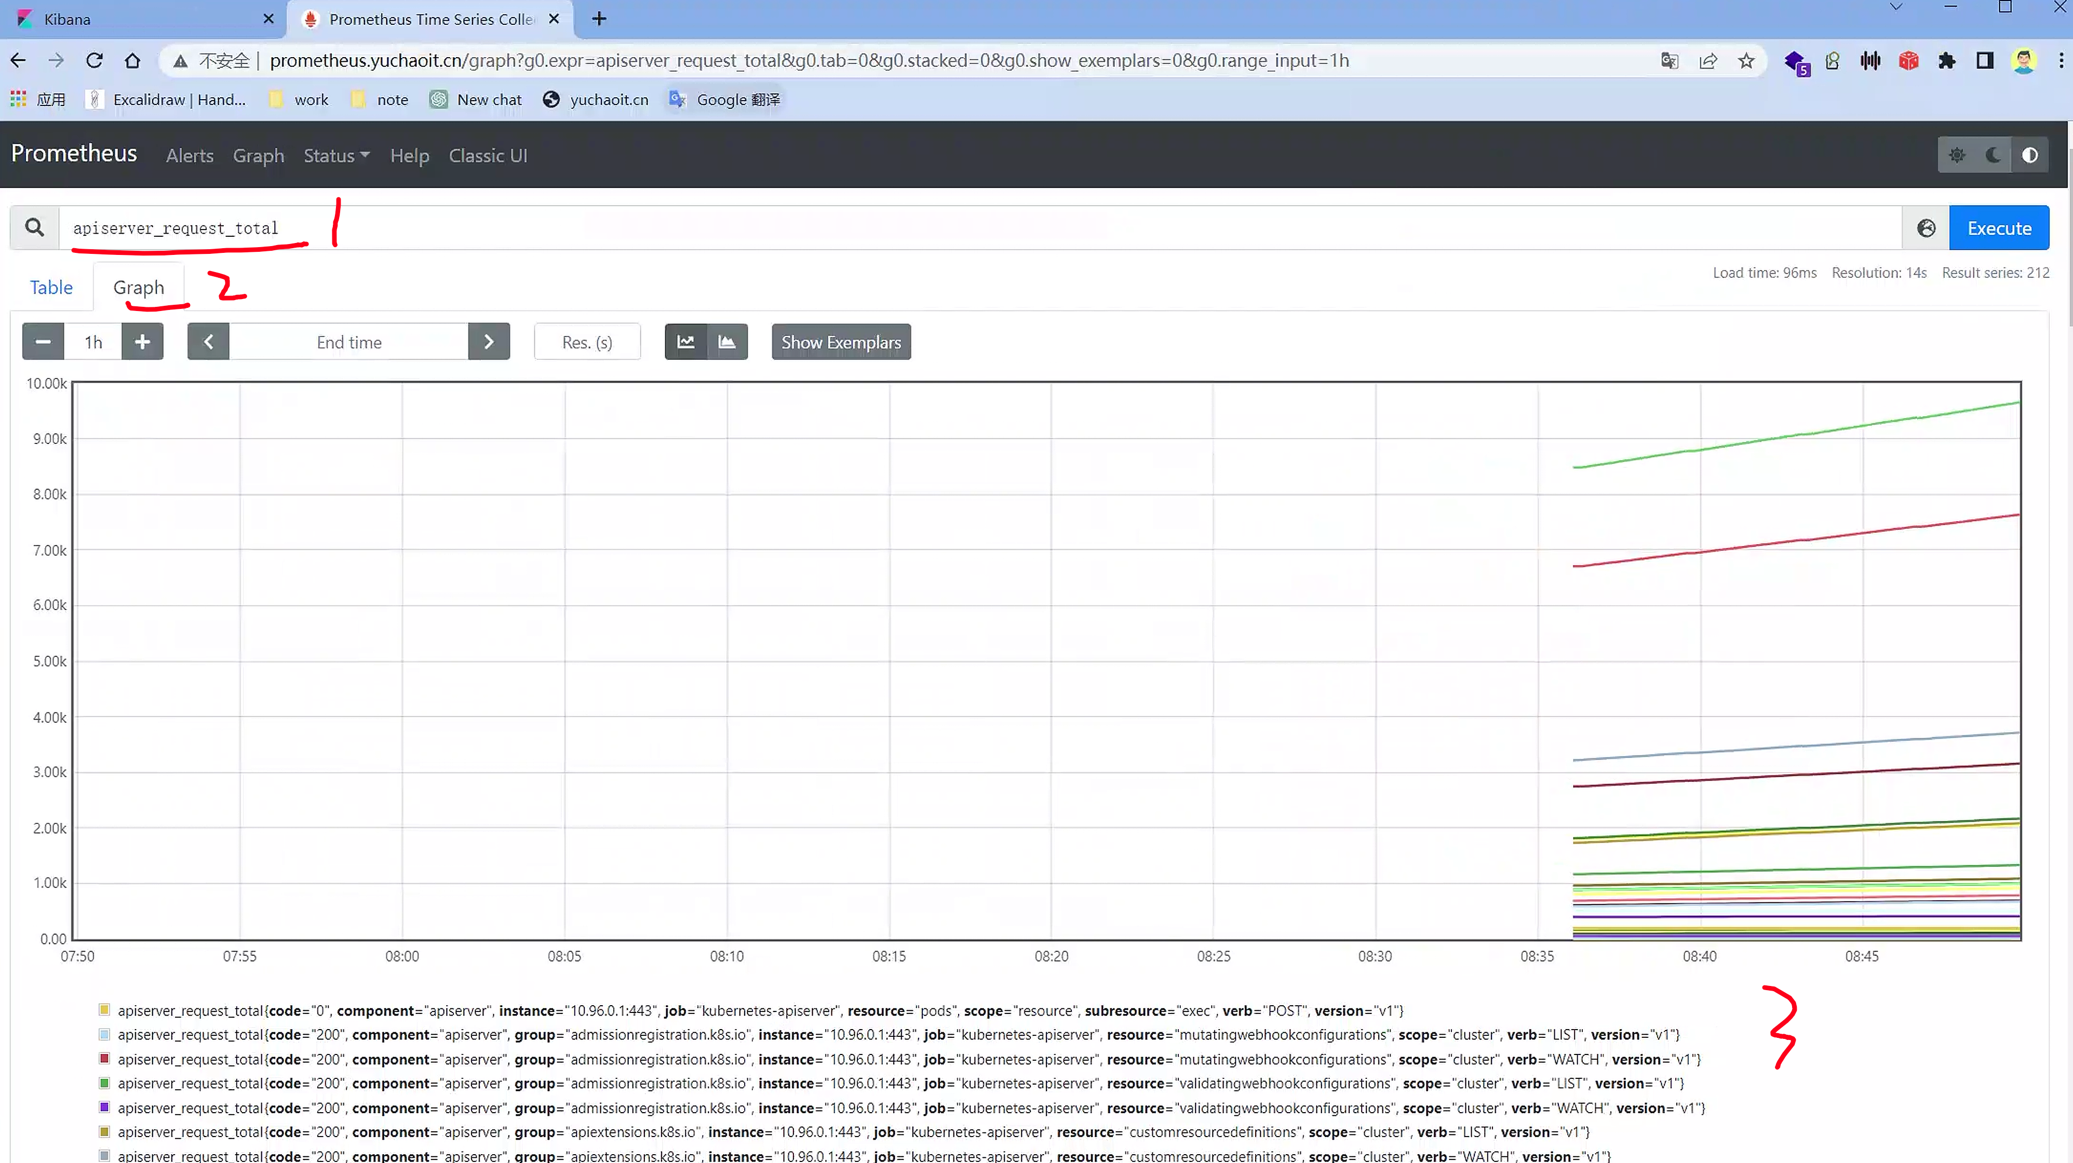This screenshot has height=1163, width=2073.
Task: Select the unstacked line chart icon
Action: coord(685,342)
